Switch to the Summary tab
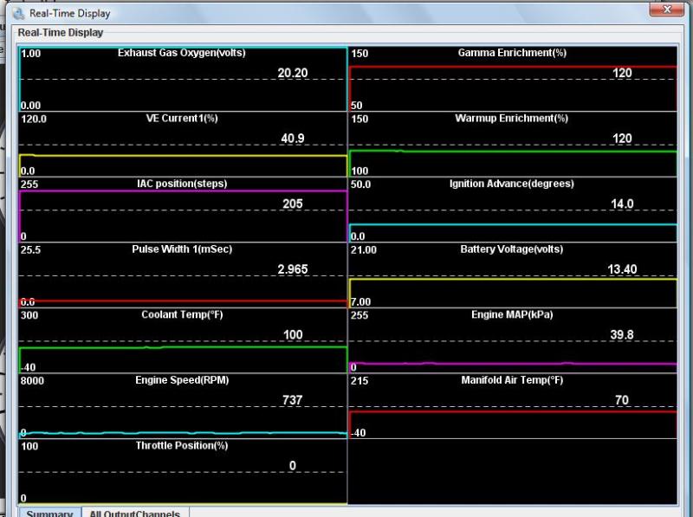The image size is (693, 517). click(x=49, y=513)
